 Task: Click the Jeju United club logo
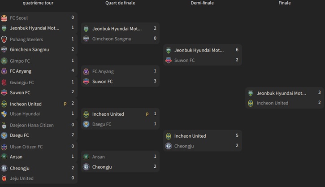click(x=4, y=178)
